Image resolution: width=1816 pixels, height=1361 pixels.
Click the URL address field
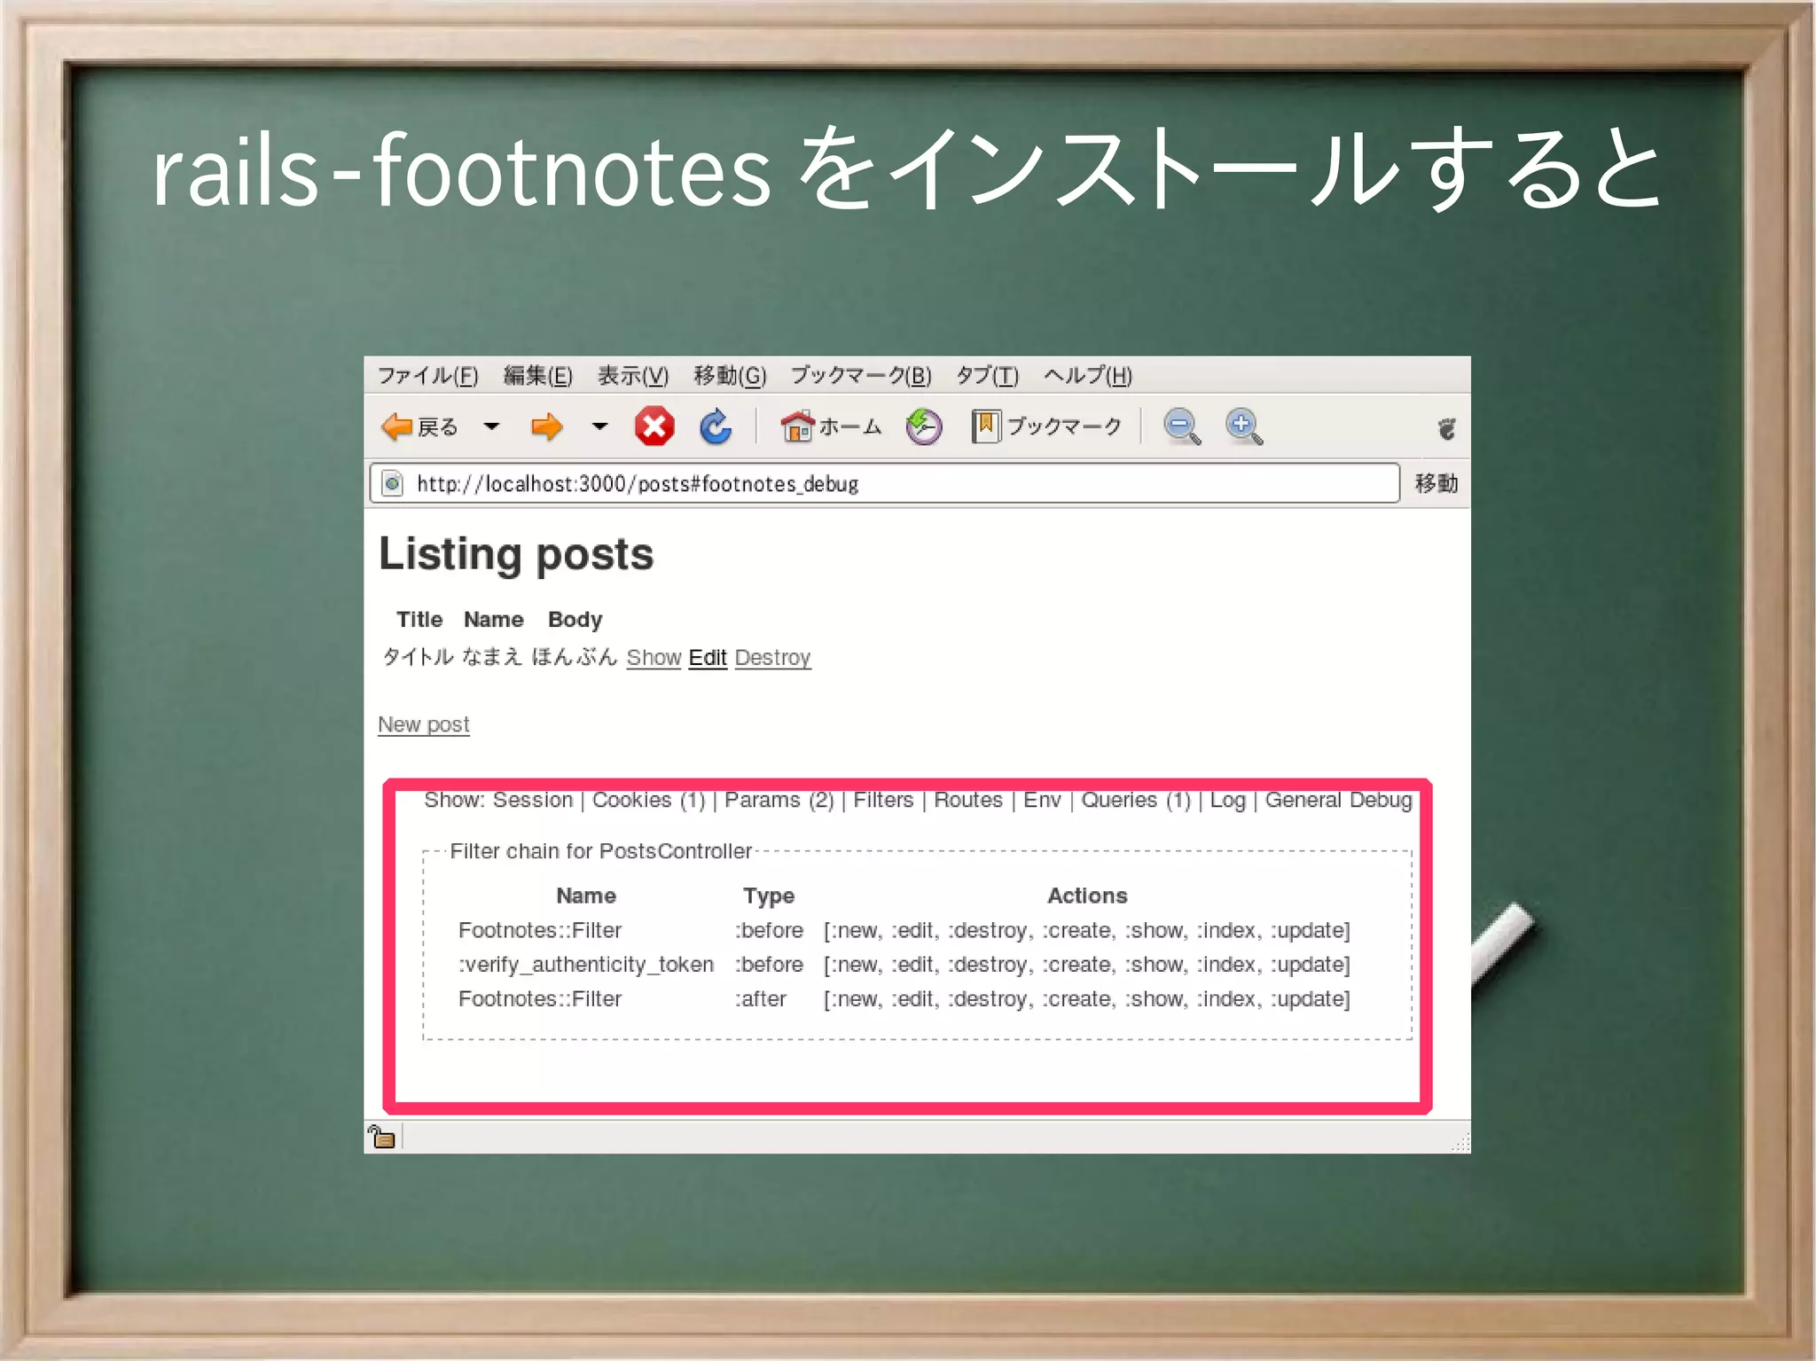884,484
